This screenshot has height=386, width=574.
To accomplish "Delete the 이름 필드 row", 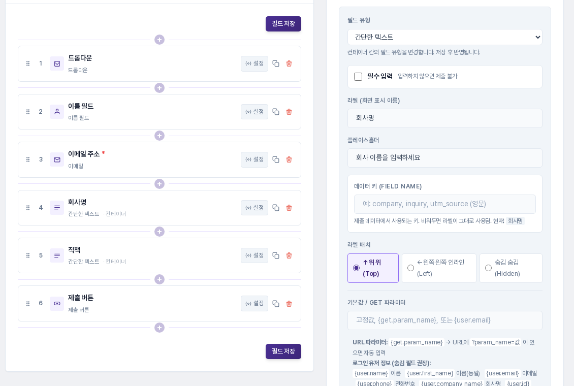I will [289, 112].
